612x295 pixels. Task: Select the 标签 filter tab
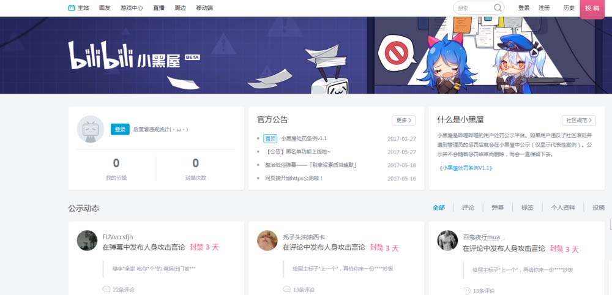pos(528,207)
